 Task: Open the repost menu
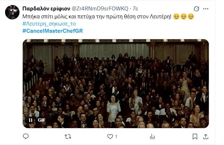(x=68, y=137)
